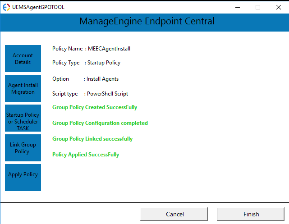
Task: Select the Policy Type value Startup Policy
Action: coord(104,63)
